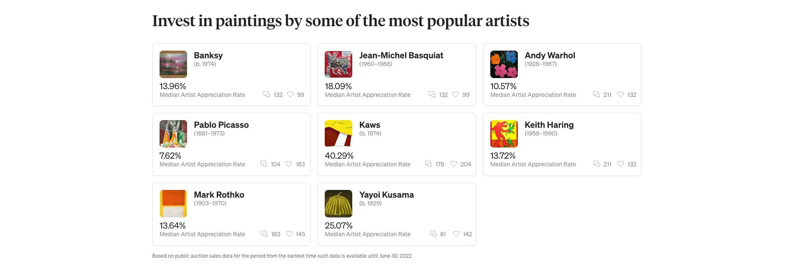Like the Yayoi Kusama card

point(456,234)
